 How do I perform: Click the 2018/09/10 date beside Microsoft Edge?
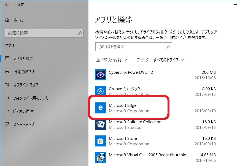click(205, 111)
